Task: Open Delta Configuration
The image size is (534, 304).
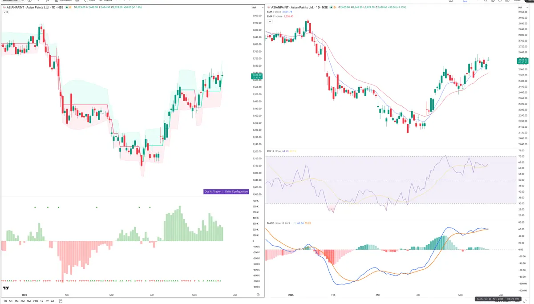Action: [x=236, y=191]
